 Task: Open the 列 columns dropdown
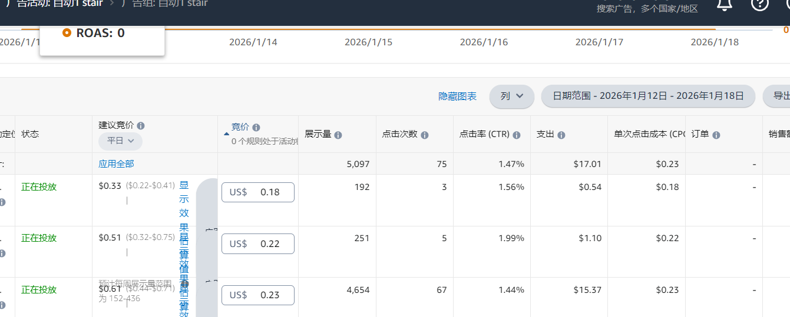(511, 96)
